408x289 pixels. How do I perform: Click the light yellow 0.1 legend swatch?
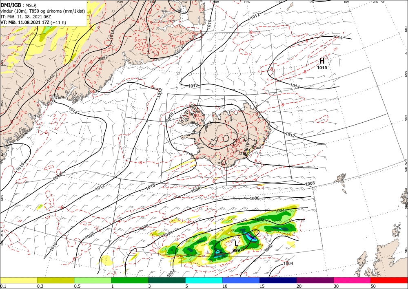(18, 280)
